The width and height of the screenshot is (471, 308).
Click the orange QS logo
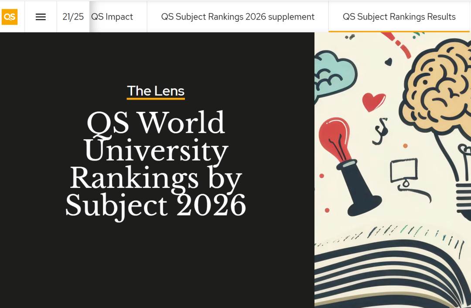[x=10, y=17]
